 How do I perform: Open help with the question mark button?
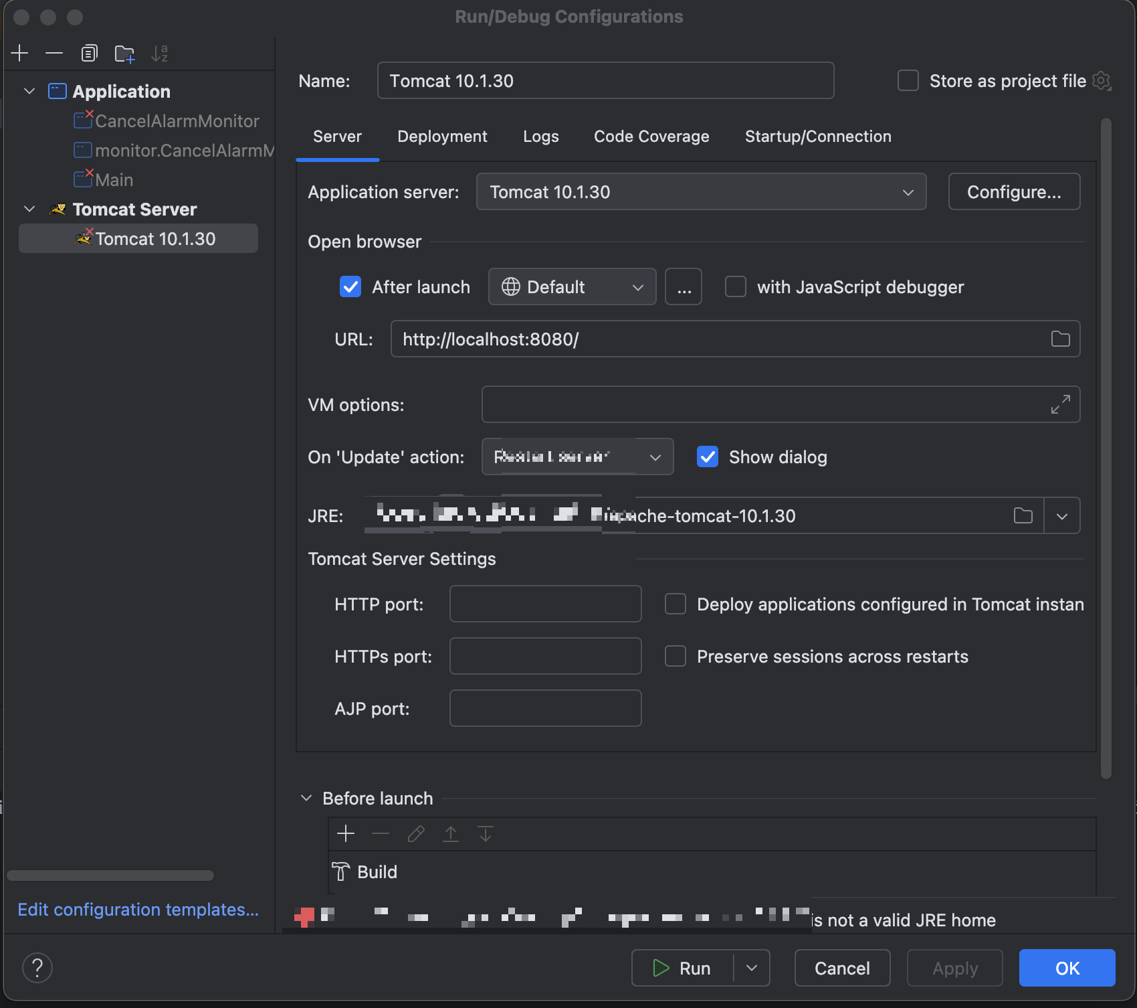pyautogui.click(x=37, y=968)
